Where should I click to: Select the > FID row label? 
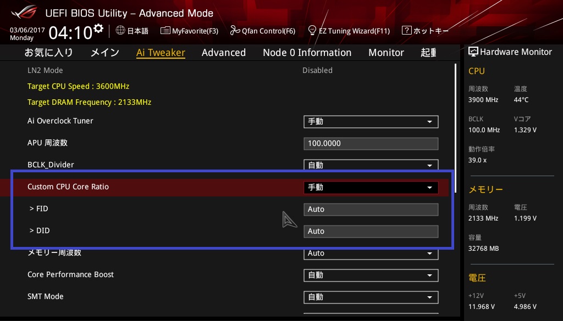coord(39,209)
